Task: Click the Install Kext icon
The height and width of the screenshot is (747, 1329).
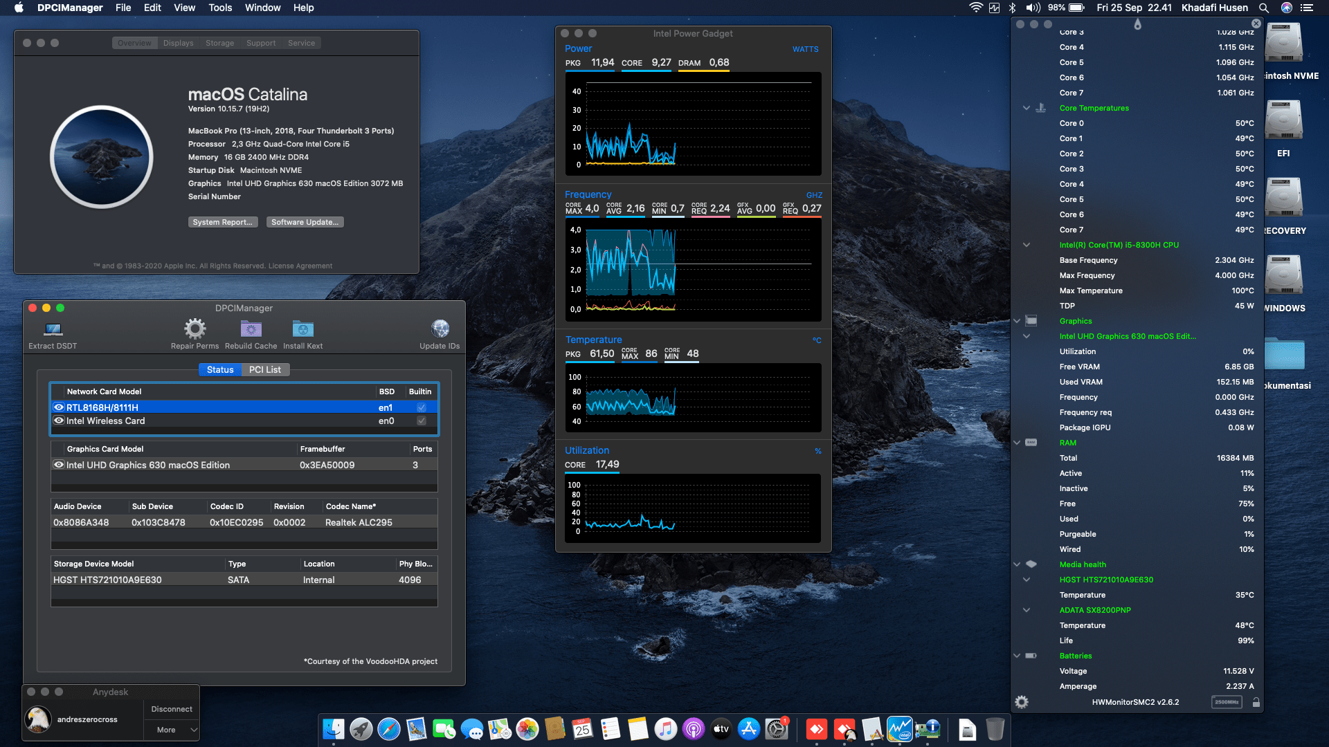Action: tap(302, 329)
